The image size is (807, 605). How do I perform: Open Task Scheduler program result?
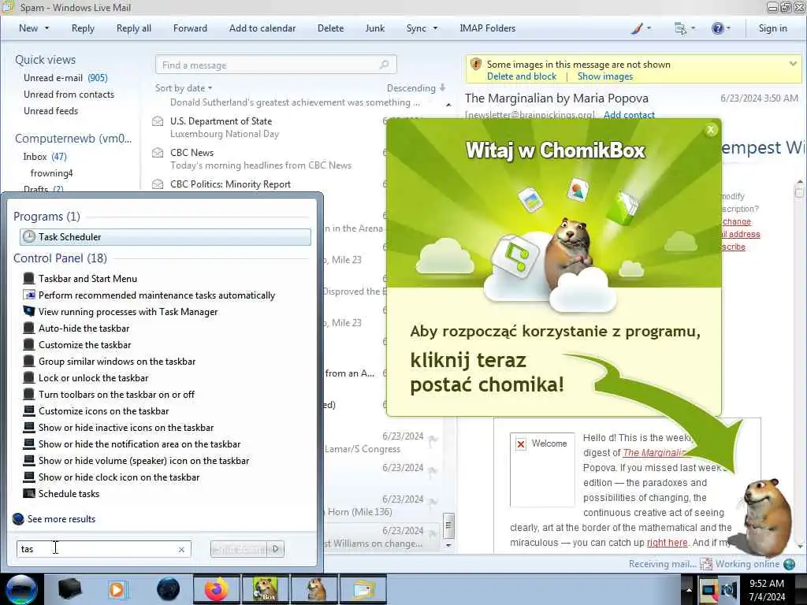click(165, 236)
